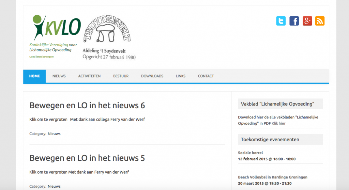
Task: Open the 'Sociale borrel' event
Action: (251, 153)
